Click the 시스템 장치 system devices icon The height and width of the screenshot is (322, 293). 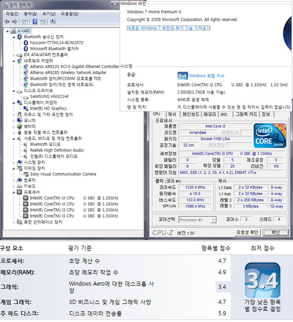[20, 162]
